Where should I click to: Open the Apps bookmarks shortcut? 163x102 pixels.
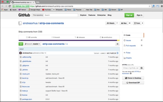pyautogui.click(x=5, y=10)
